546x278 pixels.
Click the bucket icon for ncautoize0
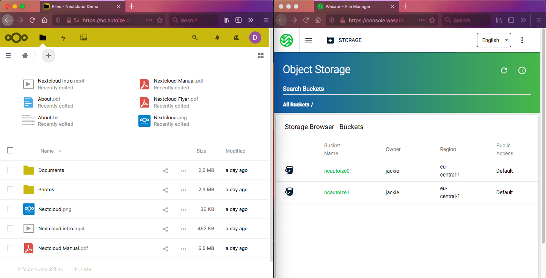pos(289,170)
